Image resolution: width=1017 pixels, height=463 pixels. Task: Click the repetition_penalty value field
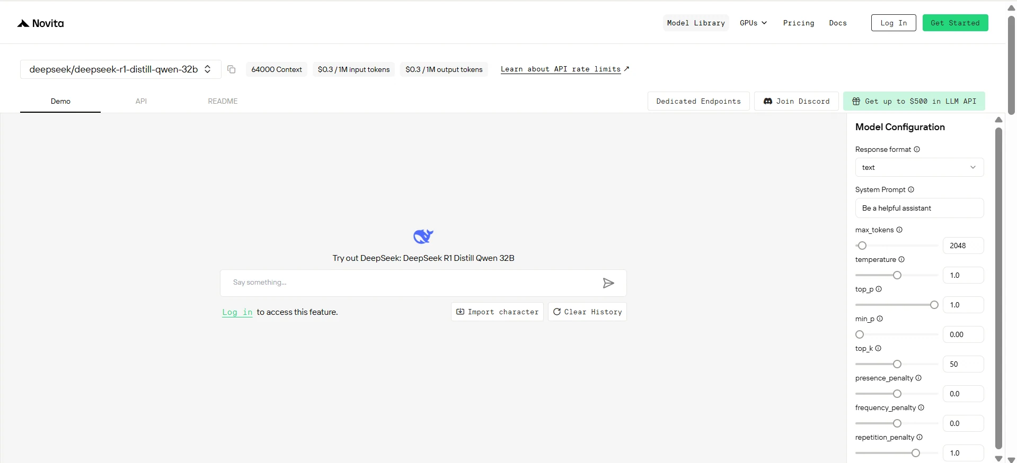[x=963, y=453]
